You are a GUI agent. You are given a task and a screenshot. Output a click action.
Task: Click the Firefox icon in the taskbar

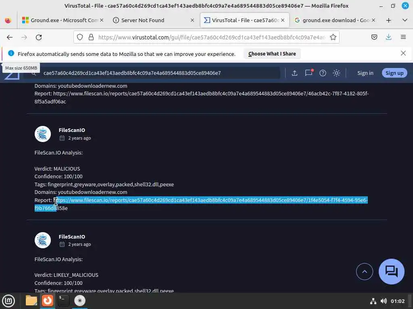tap(48, 301)
